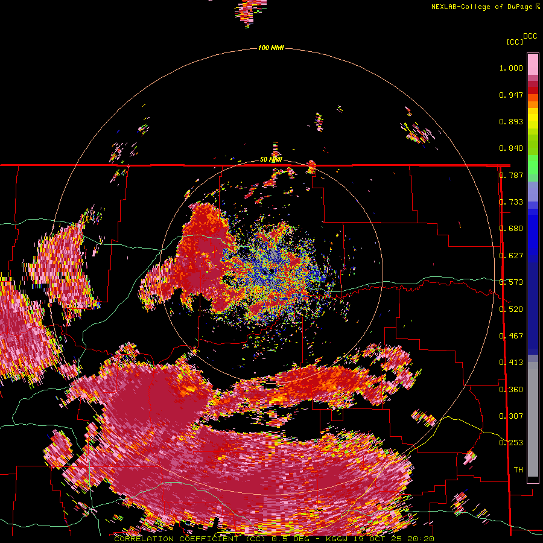Select the 0.733 legend value
This screenshot has height=543, width=543.
click(511, 202)
